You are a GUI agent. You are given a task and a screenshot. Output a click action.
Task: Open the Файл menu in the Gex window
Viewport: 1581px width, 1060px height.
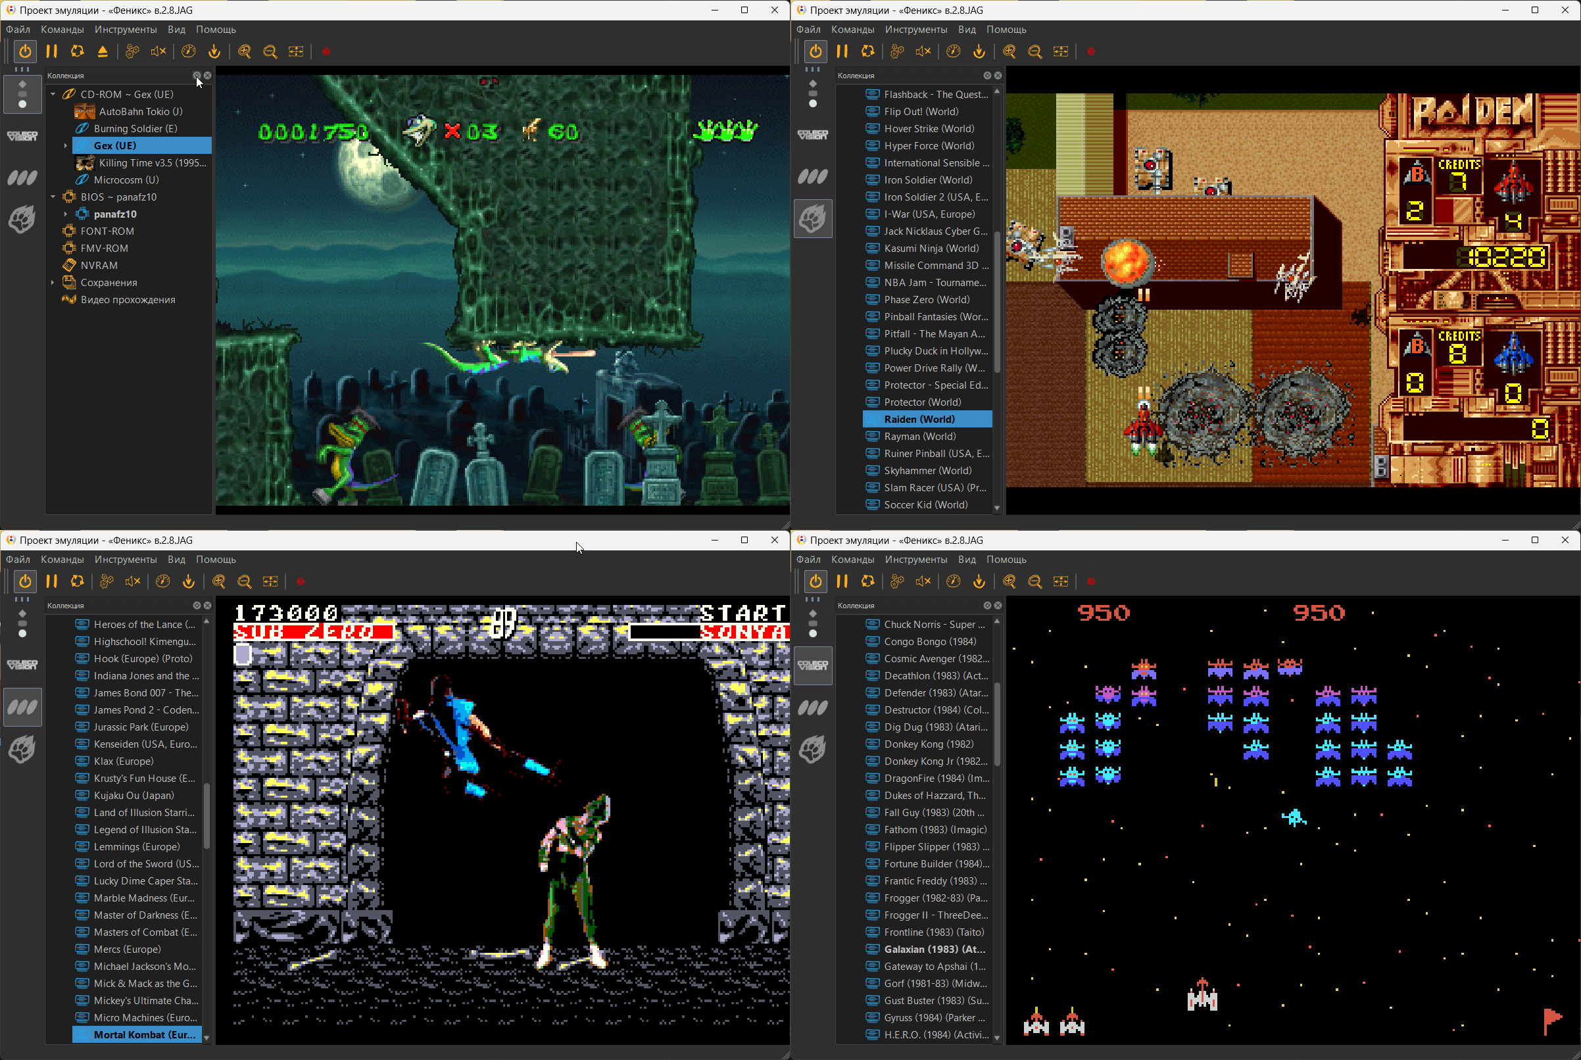pos(18,30)
